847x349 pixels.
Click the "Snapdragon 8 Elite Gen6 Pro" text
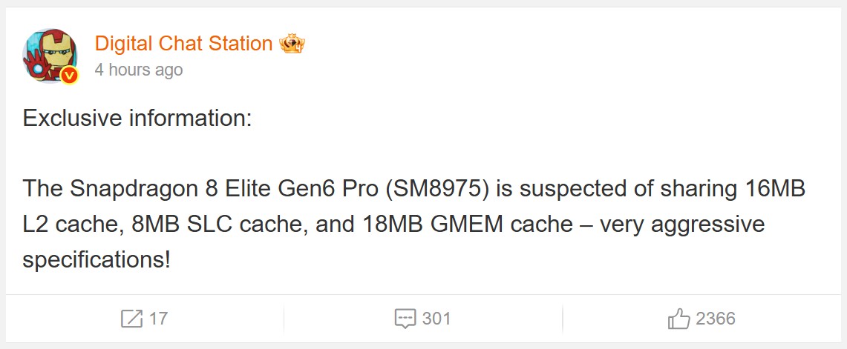224,189
